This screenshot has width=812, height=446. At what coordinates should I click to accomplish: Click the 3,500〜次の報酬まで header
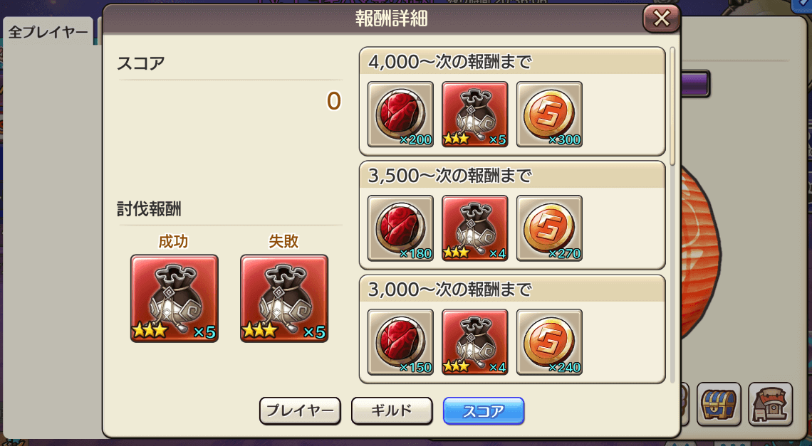click(512, 176)
